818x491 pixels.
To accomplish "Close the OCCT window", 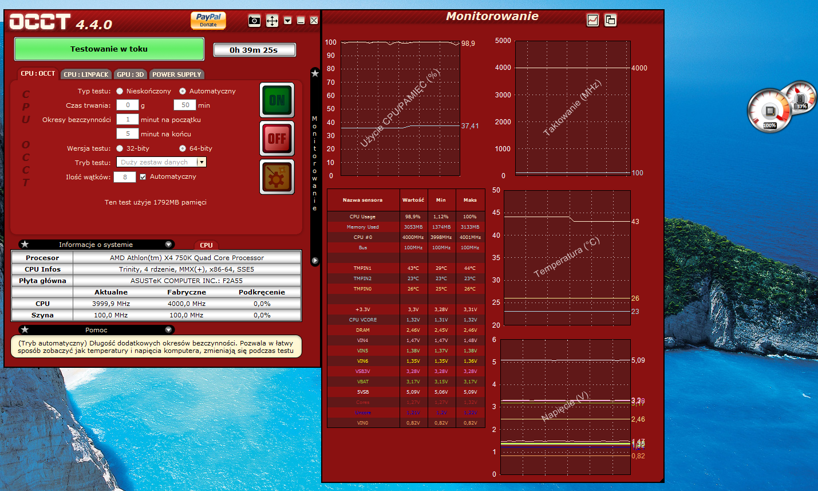I will (x=314, y=21).
